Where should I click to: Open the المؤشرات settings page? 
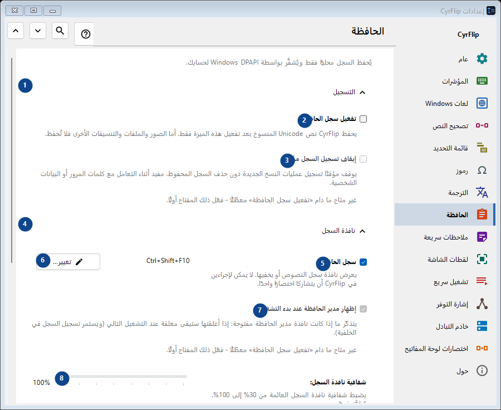[444, 81]
